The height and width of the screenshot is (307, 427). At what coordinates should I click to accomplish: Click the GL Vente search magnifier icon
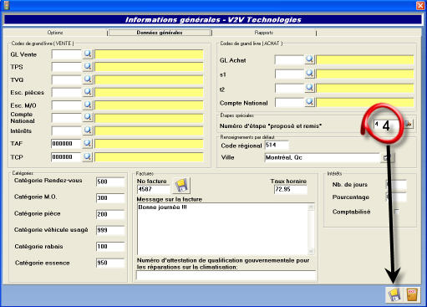tap(88, 54)
